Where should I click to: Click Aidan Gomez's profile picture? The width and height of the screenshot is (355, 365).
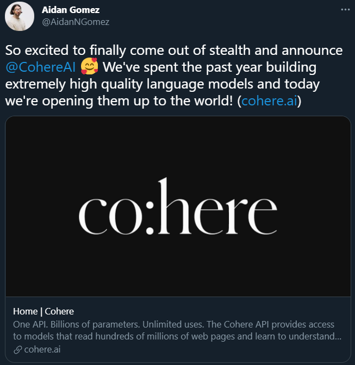pos(20,17)
